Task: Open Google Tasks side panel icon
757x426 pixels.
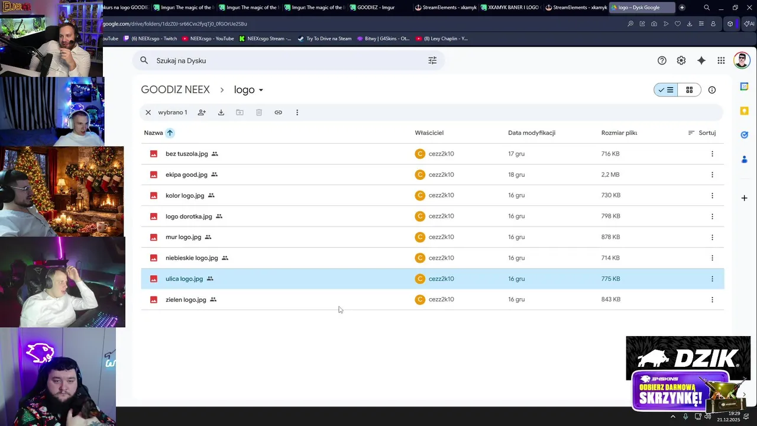Action: pyautogui.click(x=745, y=135)
